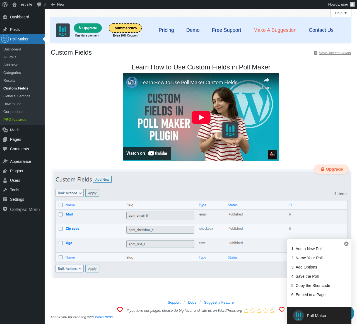Click the Settings sliders icon

[5, 199]
